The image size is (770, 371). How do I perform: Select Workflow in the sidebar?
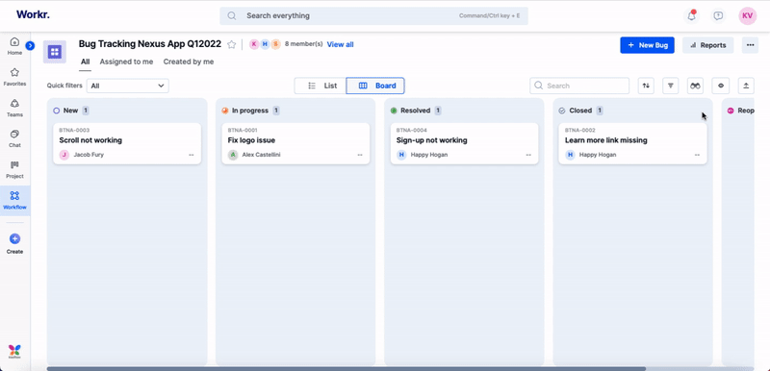(14, 201)
